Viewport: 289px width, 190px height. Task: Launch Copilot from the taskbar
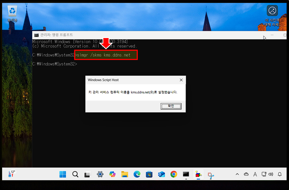(x=112, y=174)
